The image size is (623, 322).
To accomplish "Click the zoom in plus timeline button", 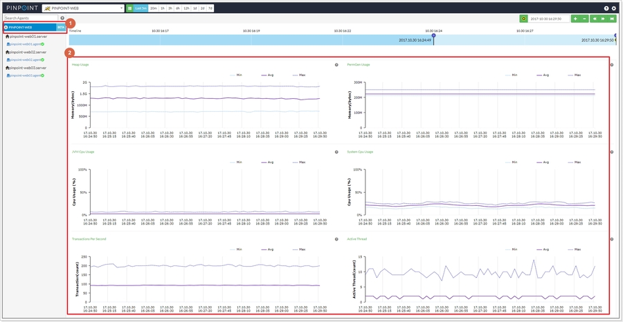I will coord(575,19).
